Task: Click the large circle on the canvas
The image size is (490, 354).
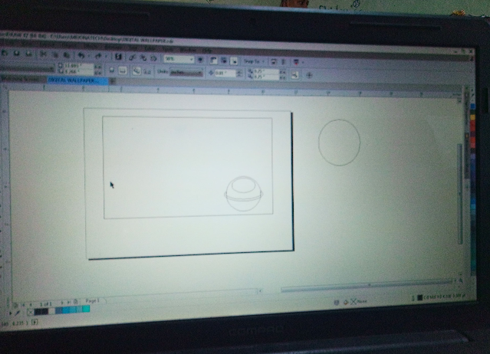Action: 339,143
